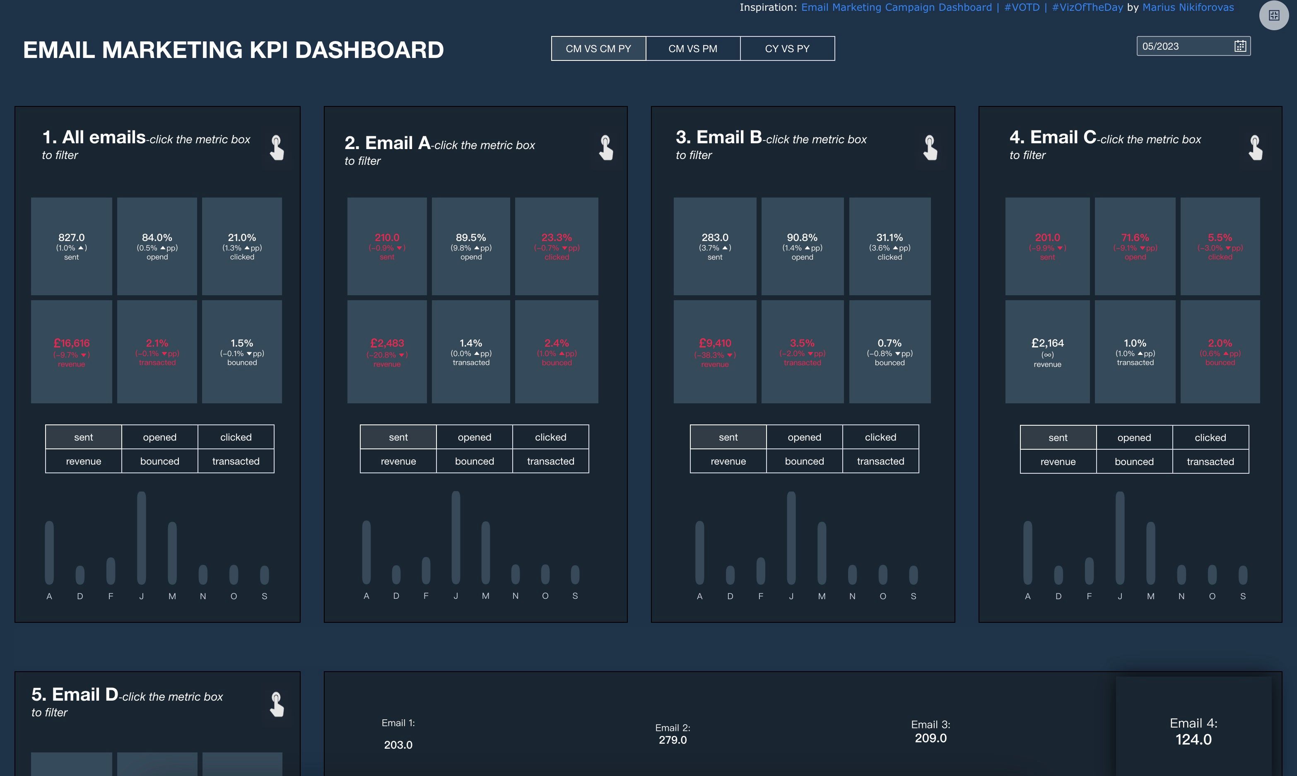This screenshot has width=1297, height=776.
Task: Click the £2,164 revenue box in Email C
Action: pos(1048,352)
